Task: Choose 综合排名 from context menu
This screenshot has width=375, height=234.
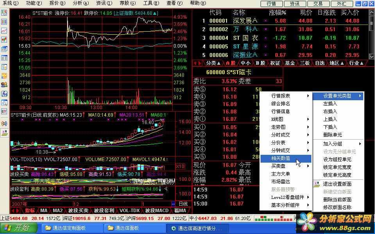Action: coord(286,104)
